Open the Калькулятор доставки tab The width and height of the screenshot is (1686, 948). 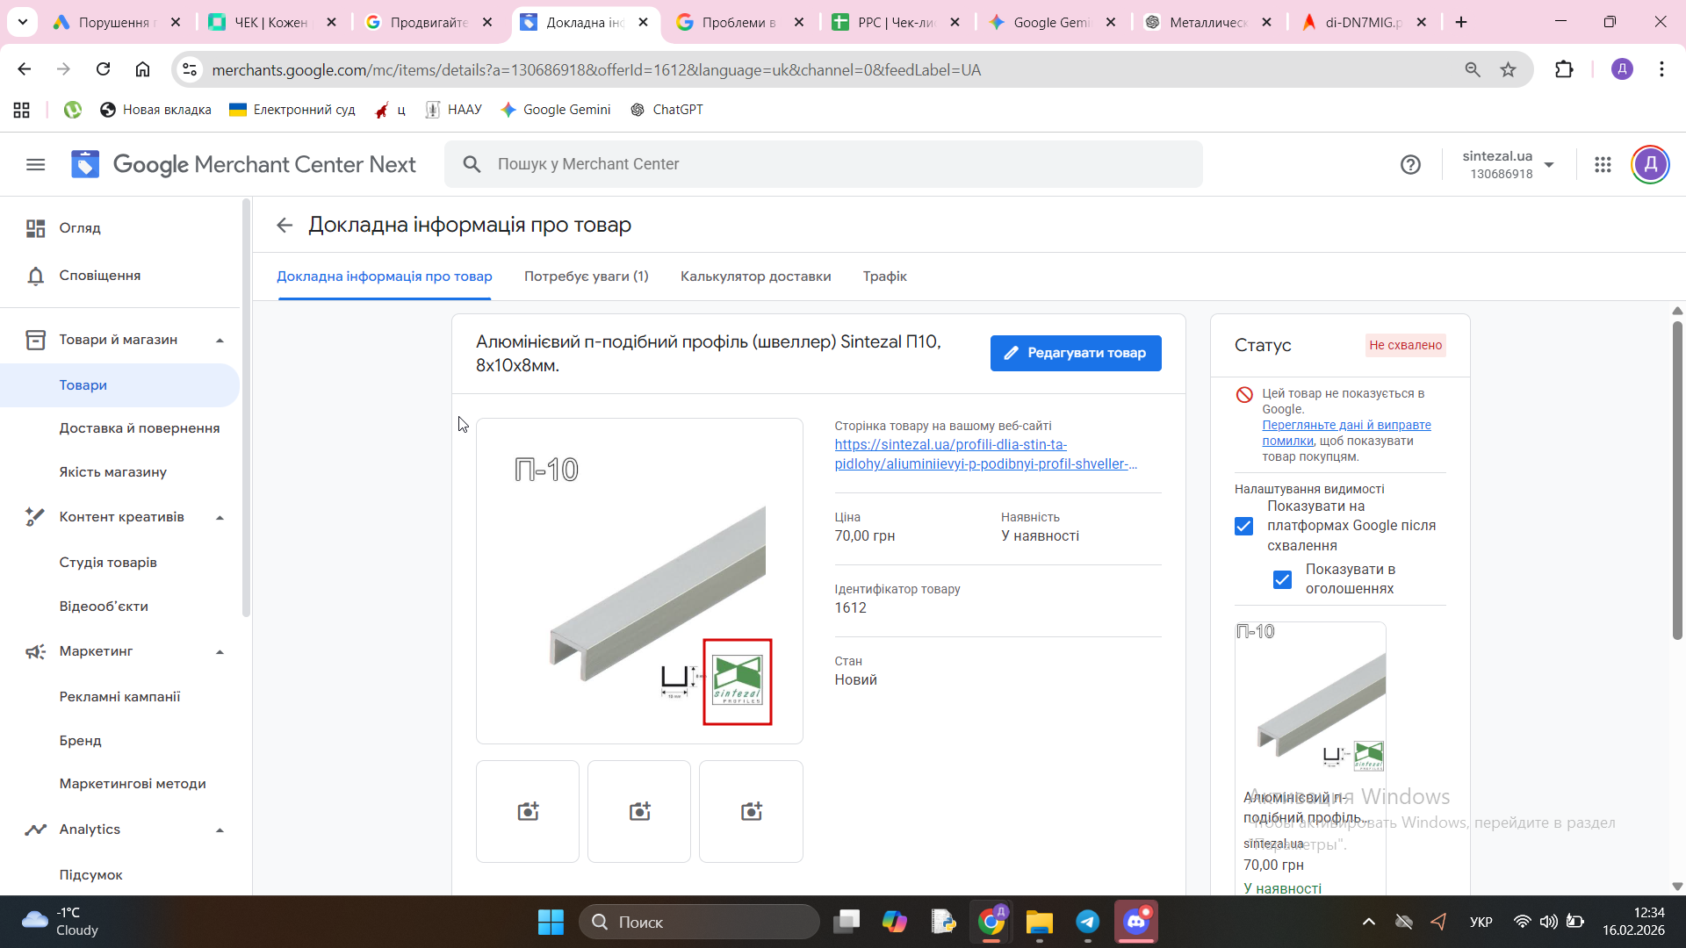[x=755, y=276]
